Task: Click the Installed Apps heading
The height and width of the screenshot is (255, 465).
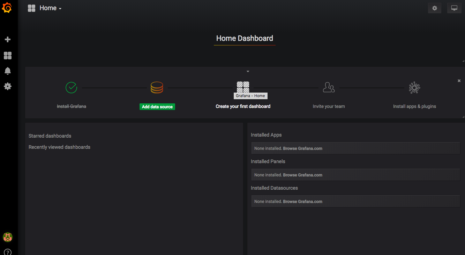Action: [266, 135]
